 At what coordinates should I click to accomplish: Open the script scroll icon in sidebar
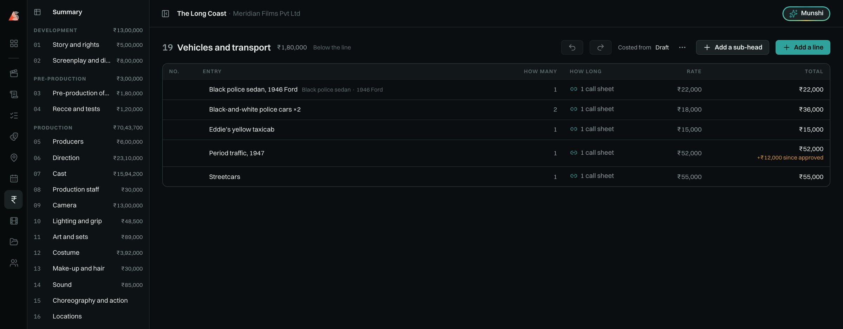(14, 94)
